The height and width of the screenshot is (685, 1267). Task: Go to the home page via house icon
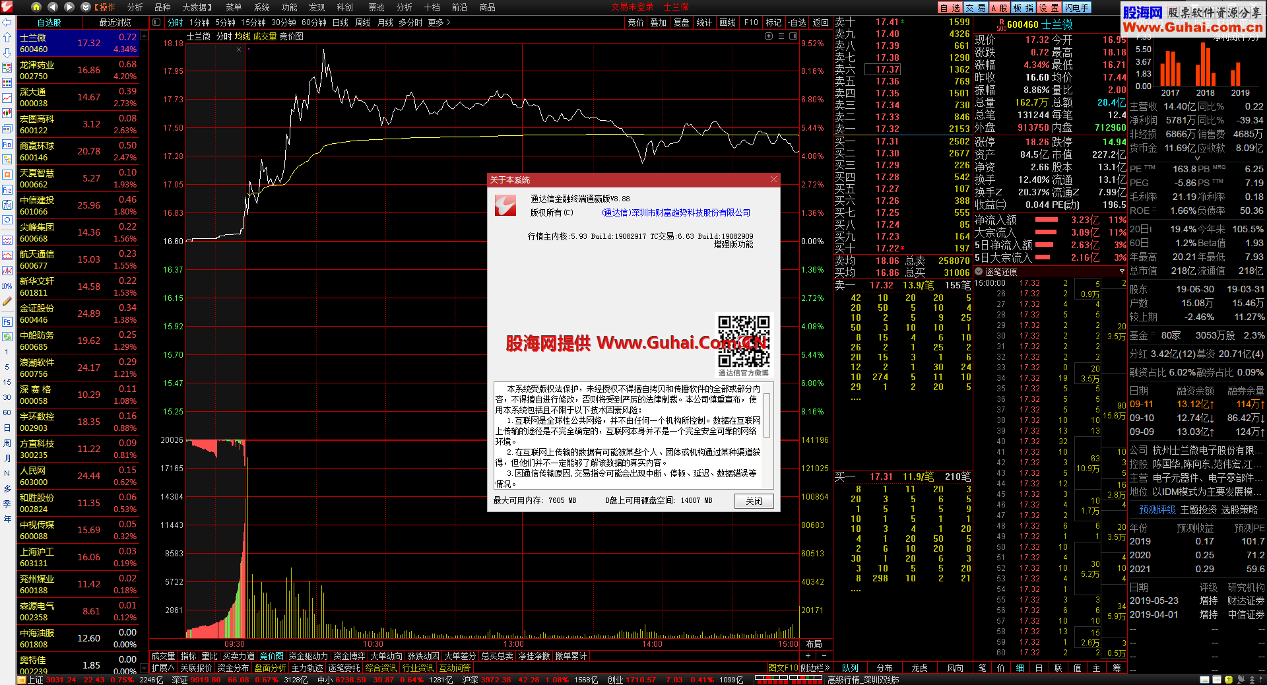click(36, 7)
